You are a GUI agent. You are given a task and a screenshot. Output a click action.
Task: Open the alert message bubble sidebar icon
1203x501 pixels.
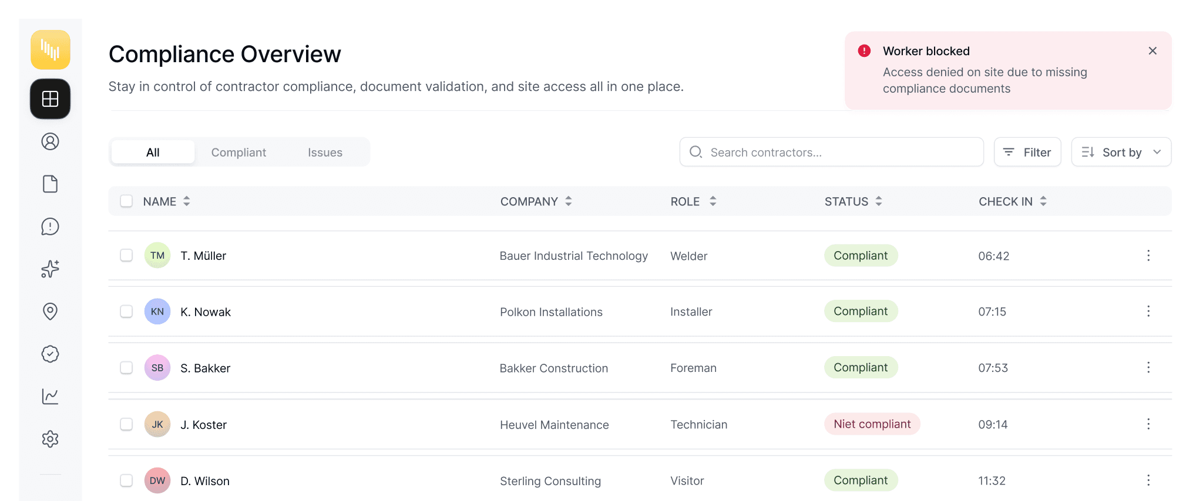(x=51, y=226)
